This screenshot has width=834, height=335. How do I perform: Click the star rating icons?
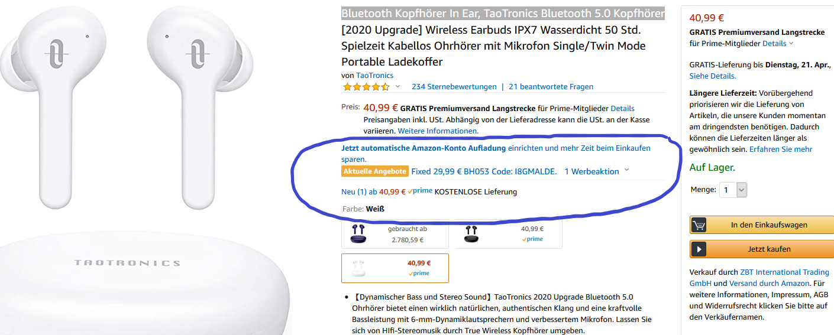coord(366,87)
